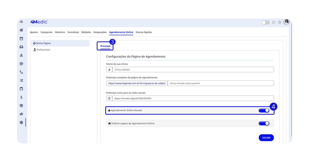Open the user profile avatar menu

click(286, 22)
